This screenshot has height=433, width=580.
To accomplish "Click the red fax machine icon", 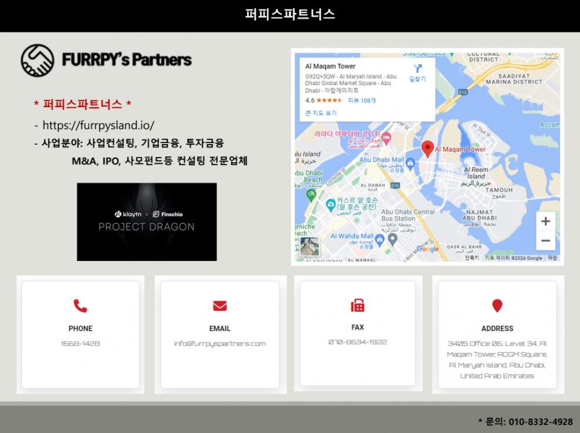I will point(358,306).
